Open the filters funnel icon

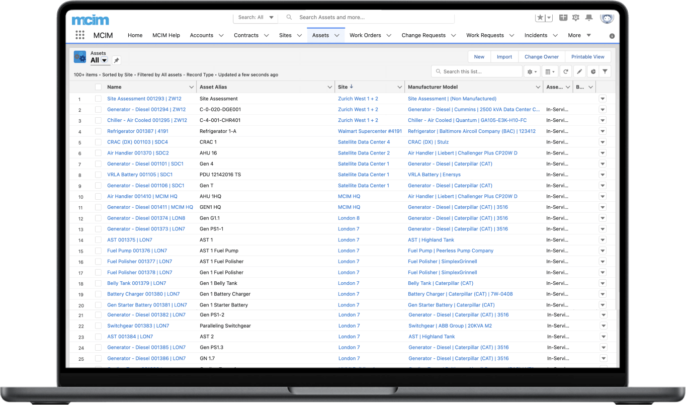pos(605,71)
